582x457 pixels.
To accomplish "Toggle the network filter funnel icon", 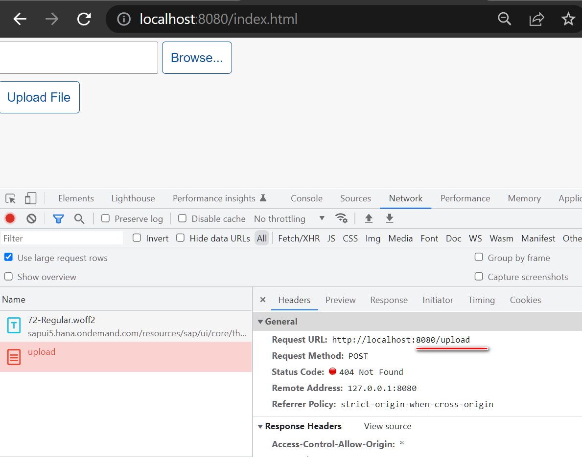I will 59,218.
